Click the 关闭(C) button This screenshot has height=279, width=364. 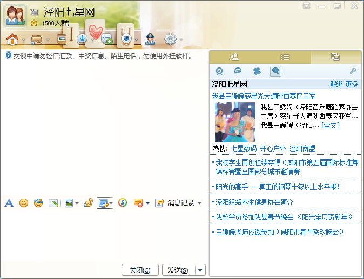pyautogui.click(x=140, y=270)
